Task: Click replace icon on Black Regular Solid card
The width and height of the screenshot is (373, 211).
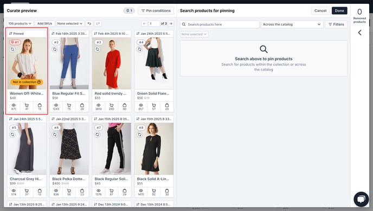Action: click(x=97, y=135)
